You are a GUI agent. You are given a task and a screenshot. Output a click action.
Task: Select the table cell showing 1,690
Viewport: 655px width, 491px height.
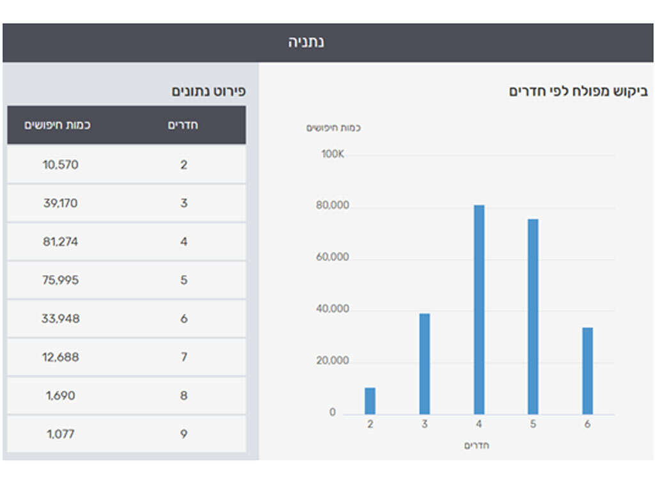click(61, 396)
